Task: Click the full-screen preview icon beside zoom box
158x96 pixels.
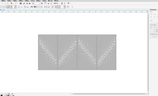Action: (42, 3)
